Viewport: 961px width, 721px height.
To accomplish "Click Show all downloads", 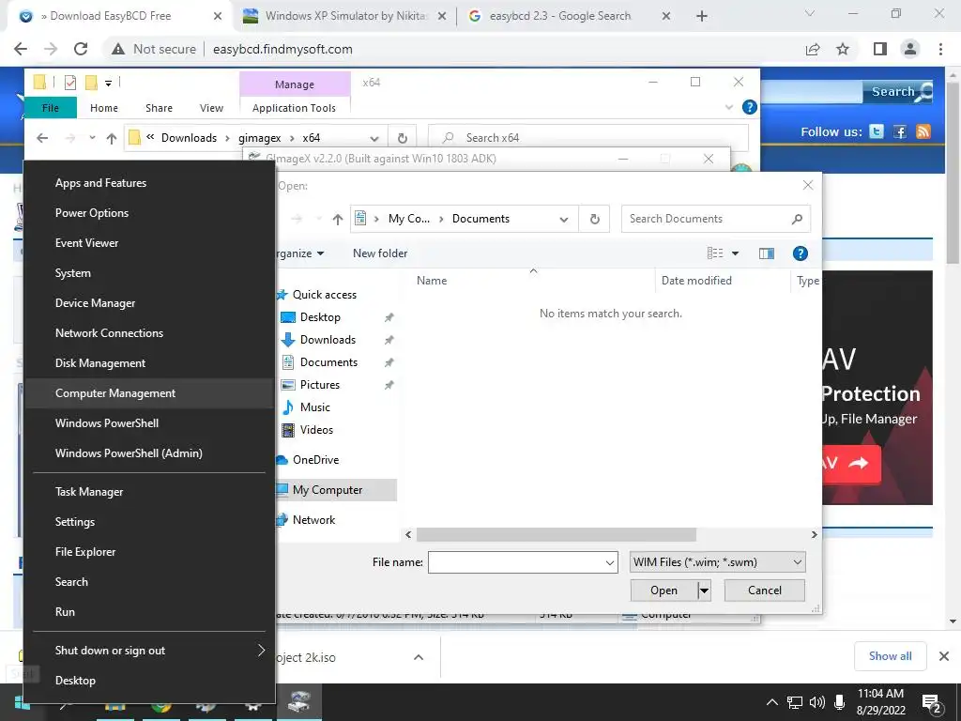I will coord(890,656).
